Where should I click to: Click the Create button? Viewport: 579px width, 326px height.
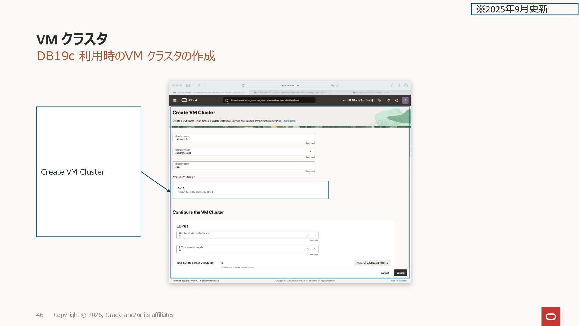coord(400,273)
